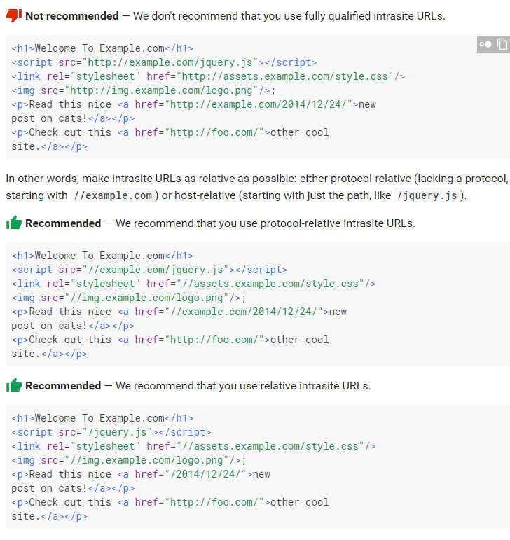Click "host-relative" in the explanatory paragraph
Image resolution: width=510 pixels, height=540 pixels.
pyautogui.click(x=205, y=195)
